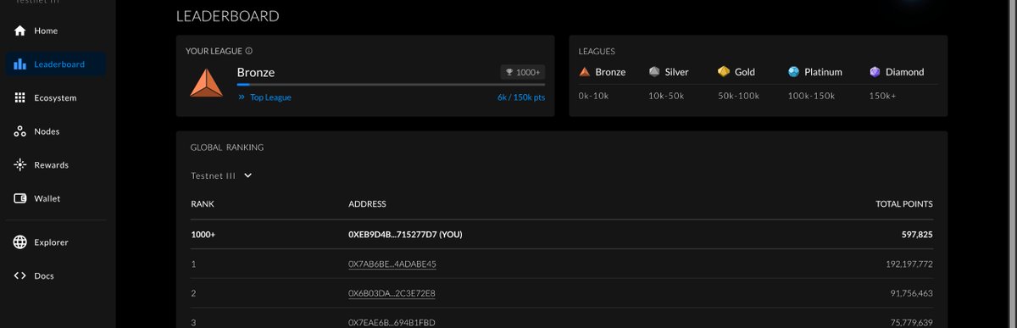Click the Diamond league gem icon
Viewport: 1017px width, 328px height.
click(875, 72)
